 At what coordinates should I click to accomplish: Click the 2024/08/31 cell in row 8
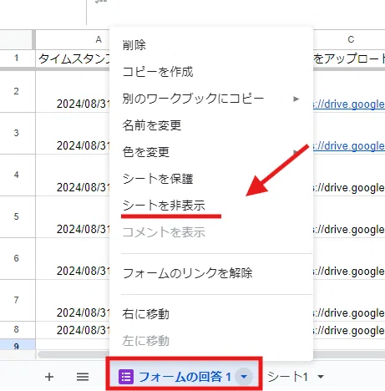[73, 330]
